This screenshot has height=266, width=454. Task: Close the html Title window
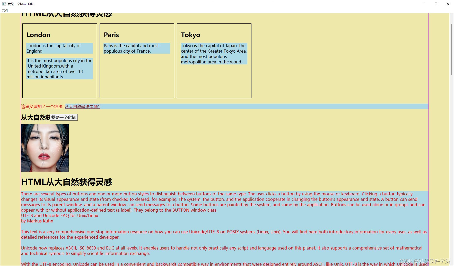(x=448, y=4)
